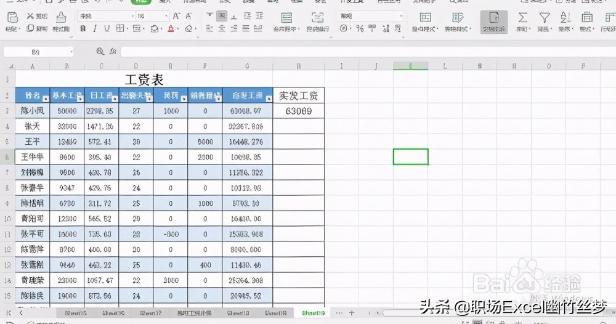
Task: Click the magnifier icon beside fx
Action: pos(100,52)
